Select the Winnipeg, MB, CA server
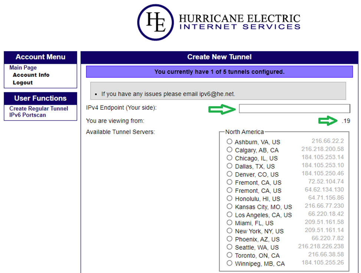This screenshot has width=361, height=273. point(229,263)
